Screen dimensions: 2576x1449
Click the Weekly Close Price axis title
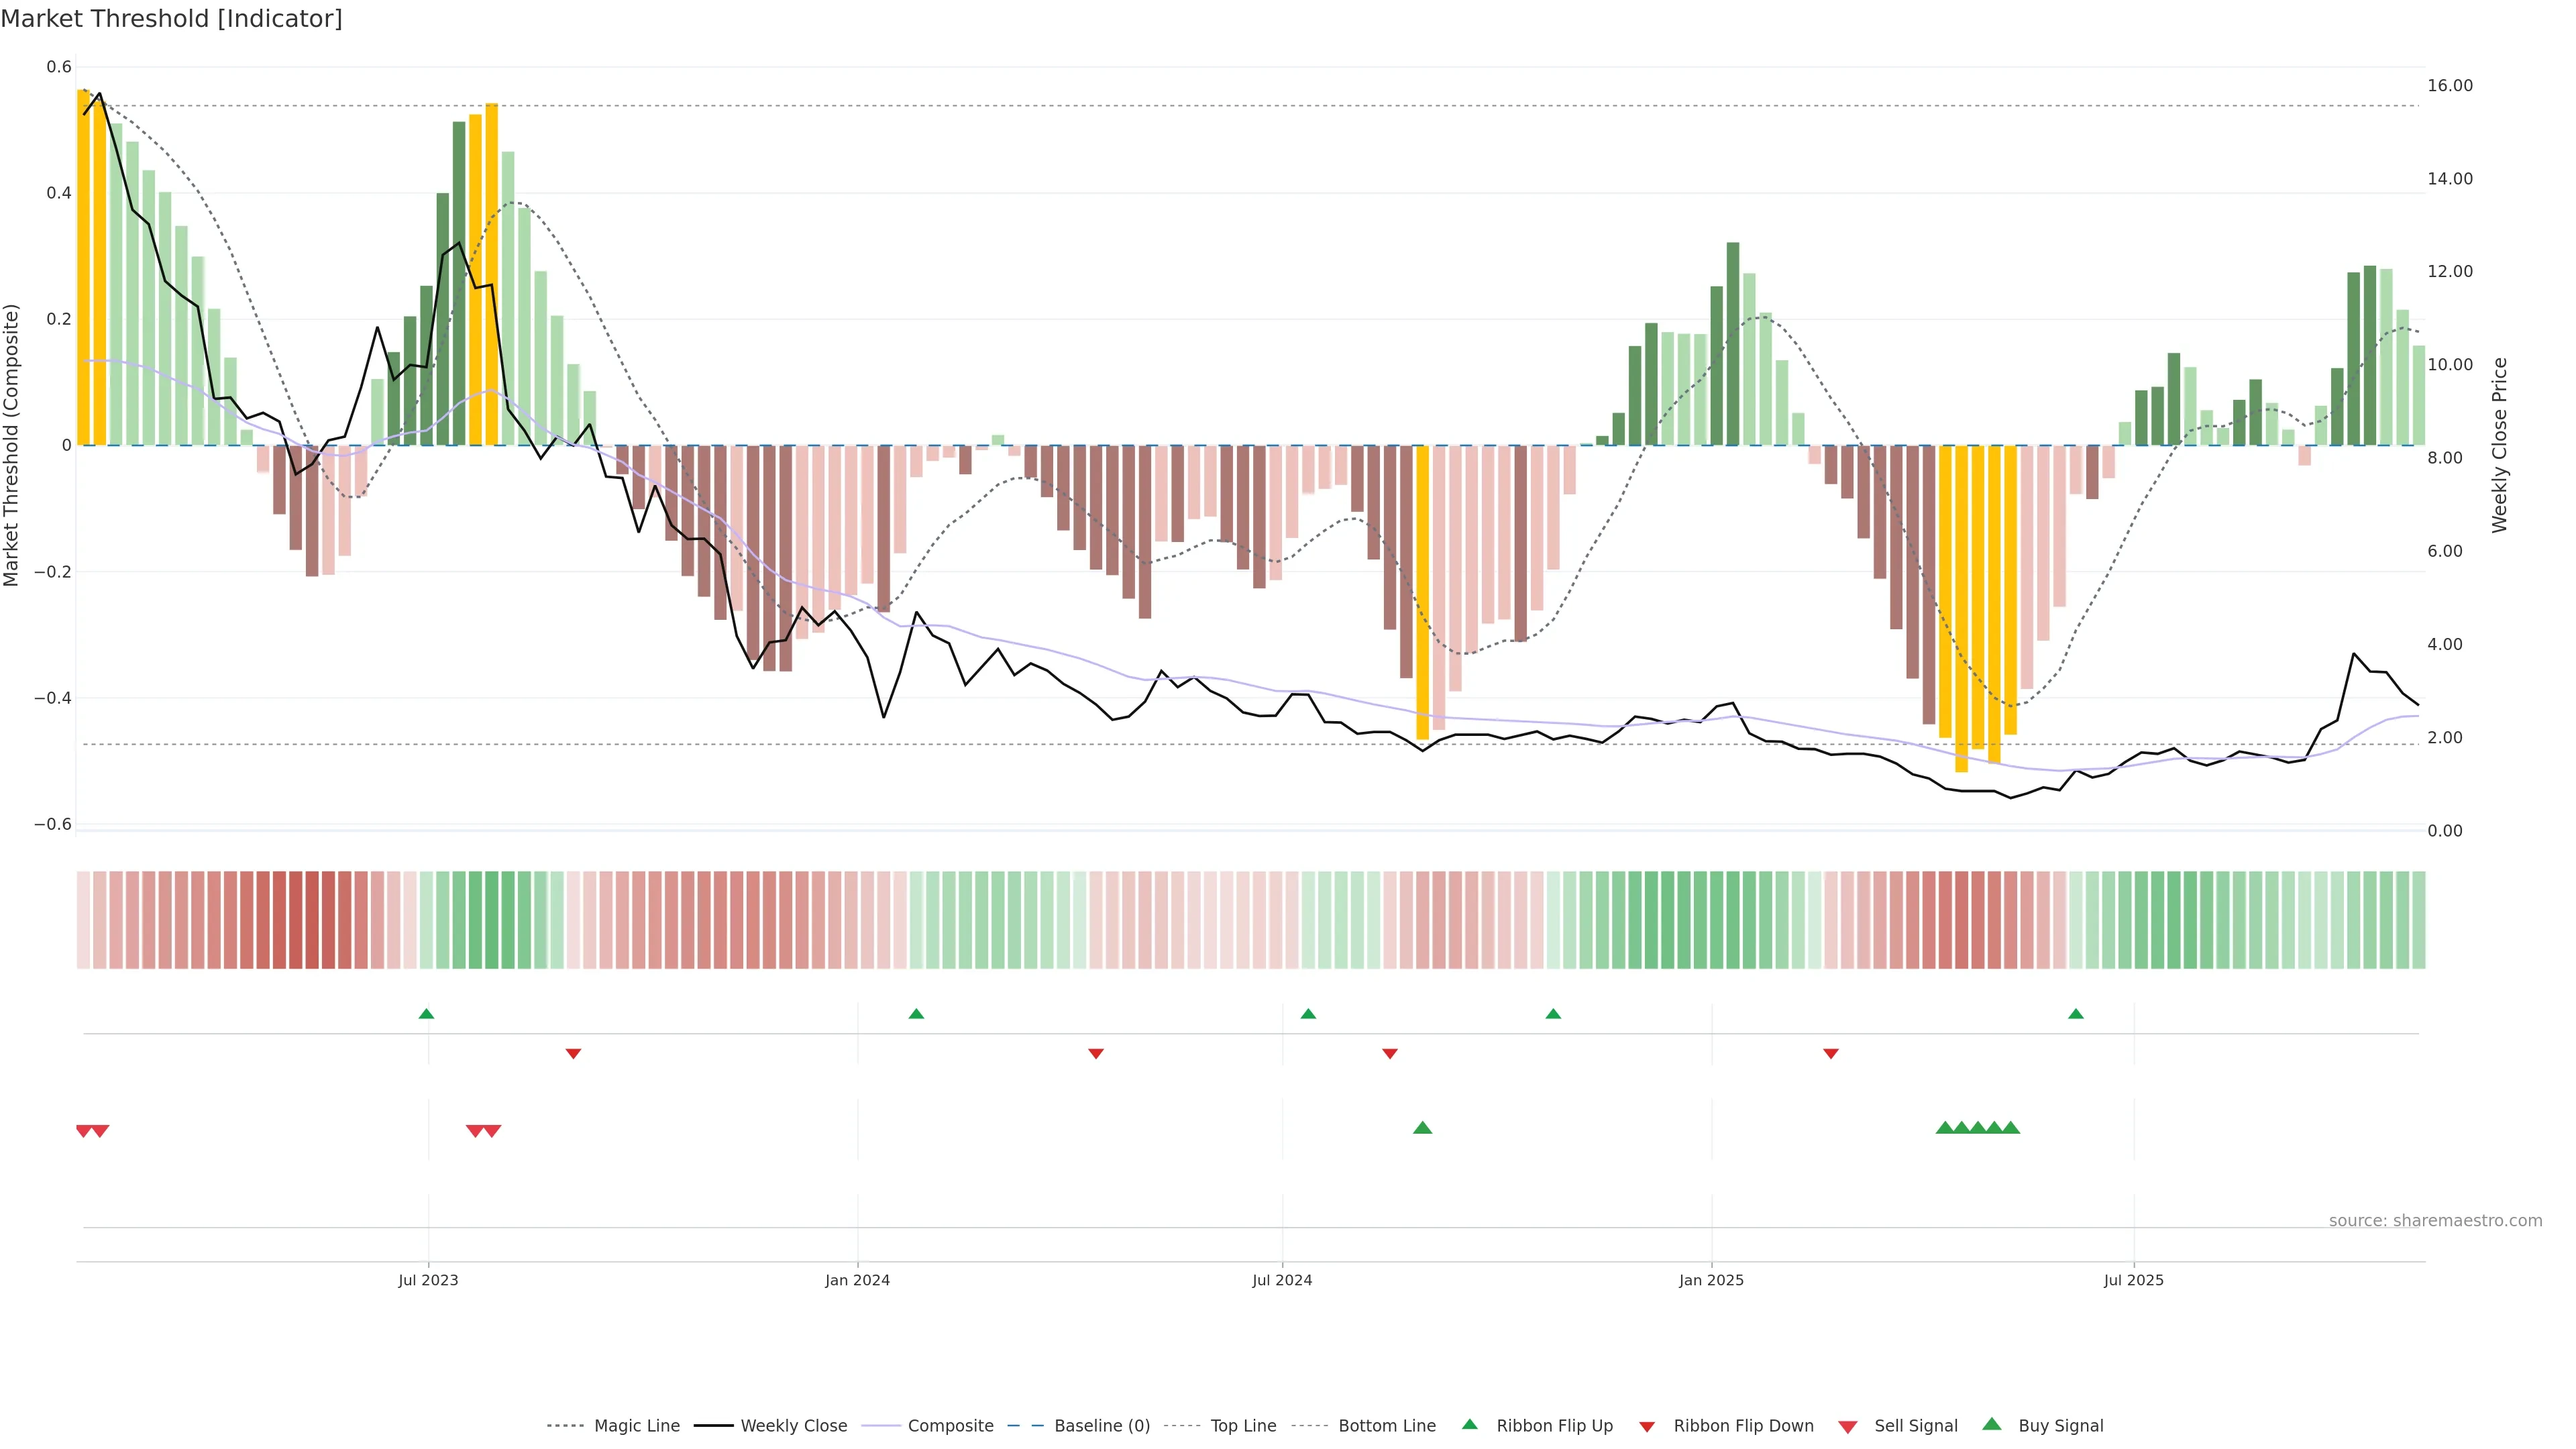pos(2499,445)
